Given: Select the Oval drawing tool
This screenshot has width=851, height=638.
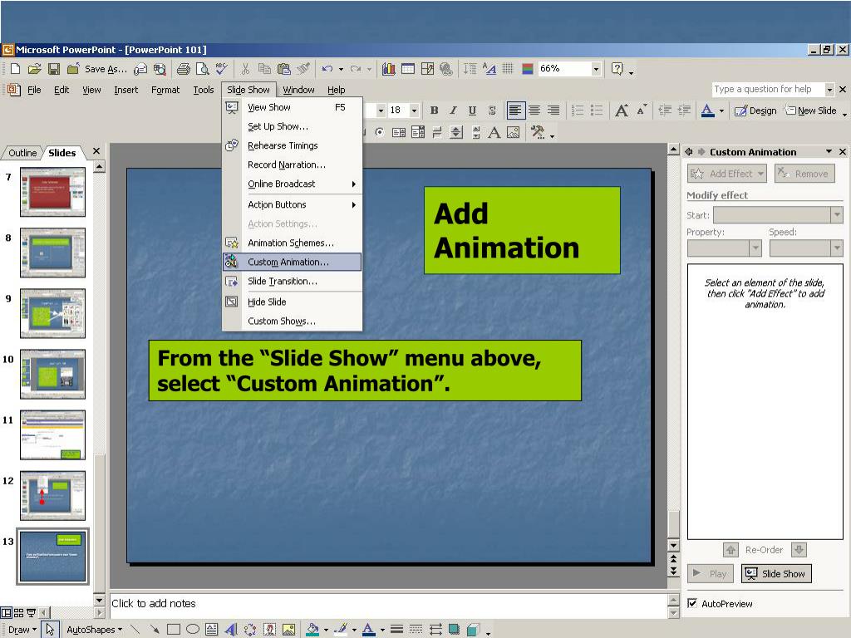Looking at the screenshot, I should 193,630.
